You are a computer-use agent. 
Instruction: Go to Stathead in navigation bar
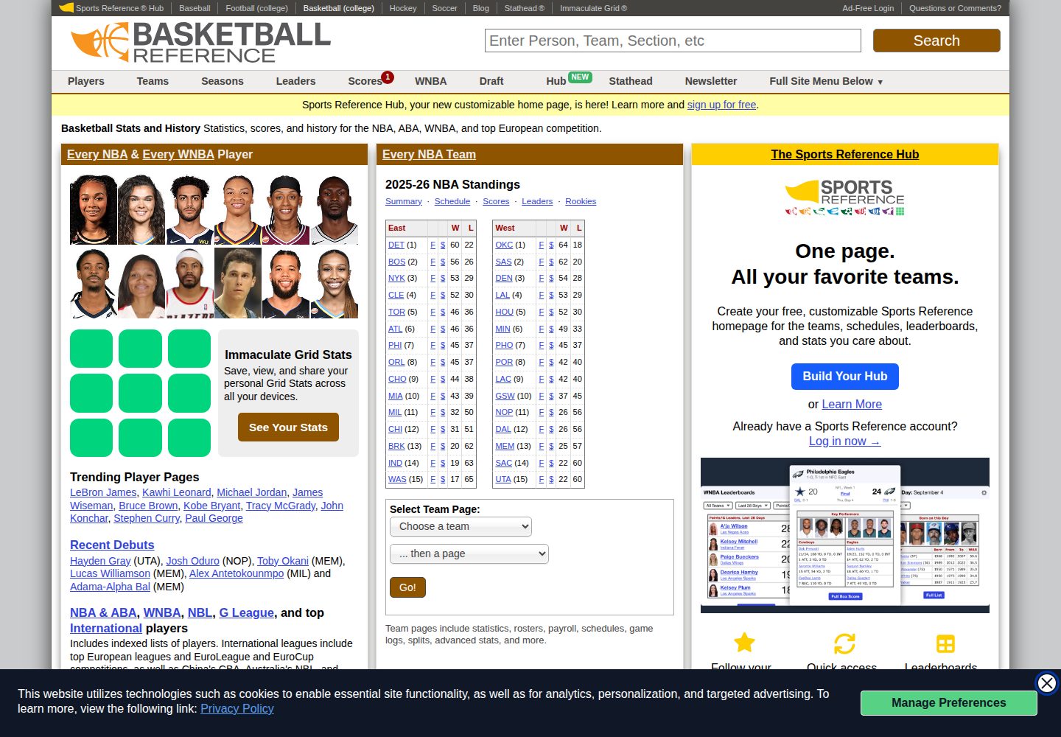(x=631, y=81)
